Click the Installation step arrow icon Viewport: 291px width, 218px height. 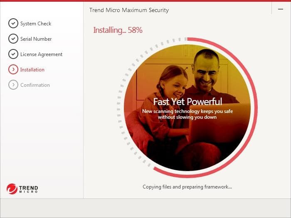point(13,69)
